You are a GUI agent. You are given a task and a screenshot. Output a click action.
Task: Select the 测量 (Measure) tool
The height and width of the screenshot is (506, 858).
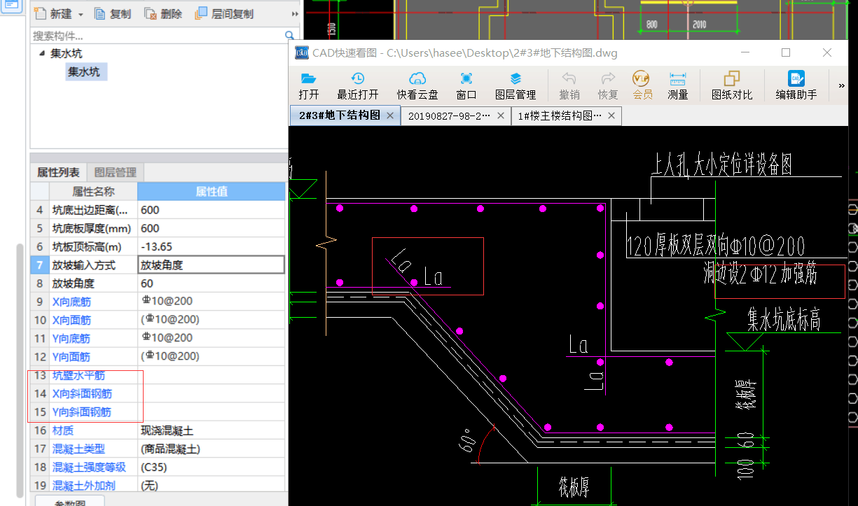pos(677,85)
